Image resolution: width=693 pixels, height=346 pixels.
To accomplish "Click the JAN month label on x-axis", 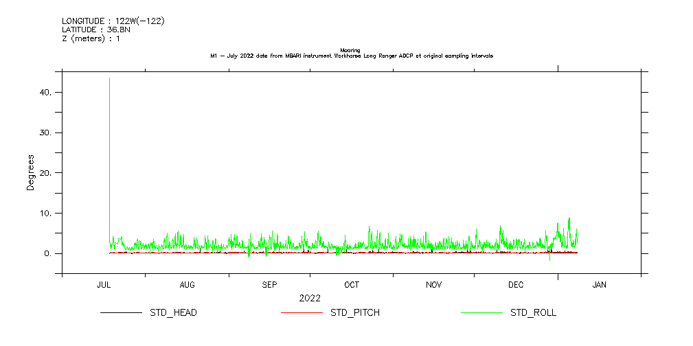I will (x=599, y=285).
